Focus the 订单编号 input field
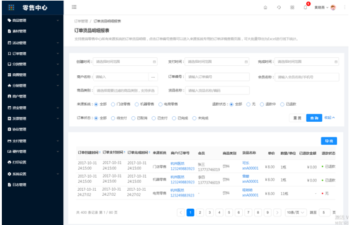The width and height of the screenshot is (349, 225). (217, 77)
